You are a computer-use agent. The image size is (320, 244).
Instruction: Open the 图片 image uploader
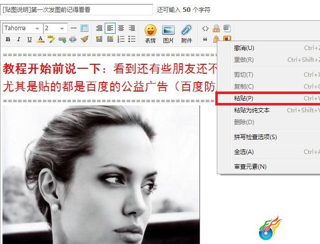[168, 34]
